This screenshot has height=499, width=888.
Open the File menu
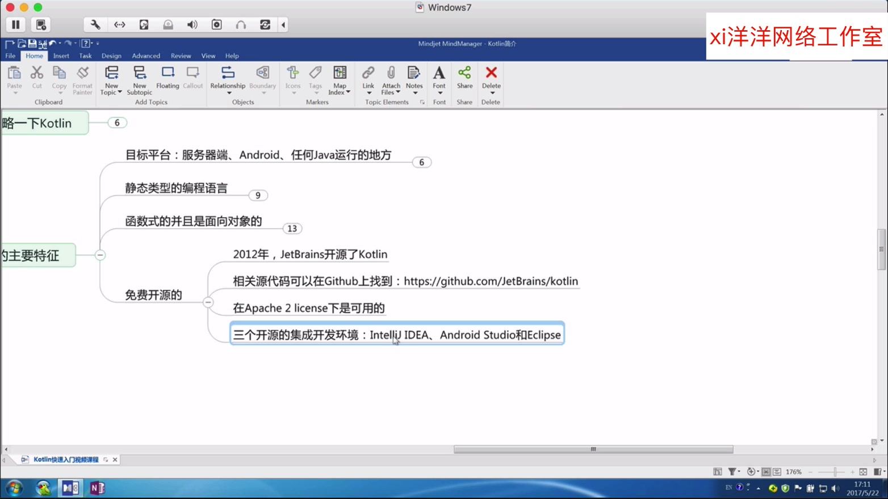[x=10, y=56]
